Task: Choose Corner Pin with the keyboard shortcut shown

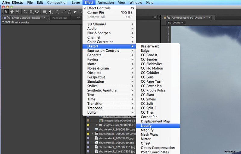Action: point(109,13)
